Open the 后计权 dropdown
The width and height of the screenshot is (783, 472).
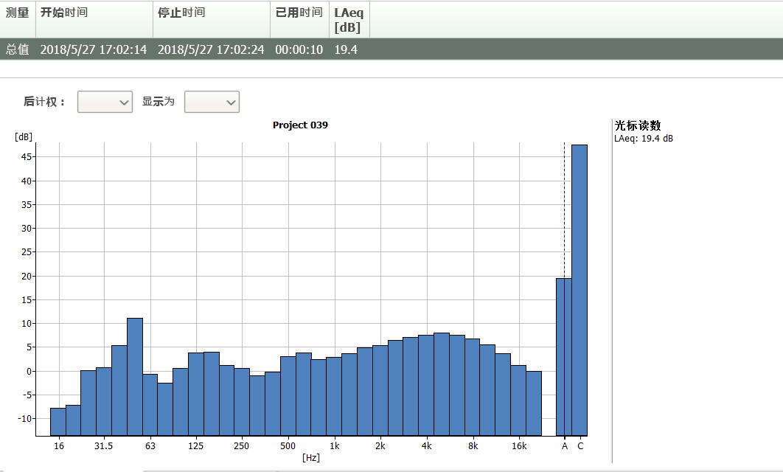(105, 102)
